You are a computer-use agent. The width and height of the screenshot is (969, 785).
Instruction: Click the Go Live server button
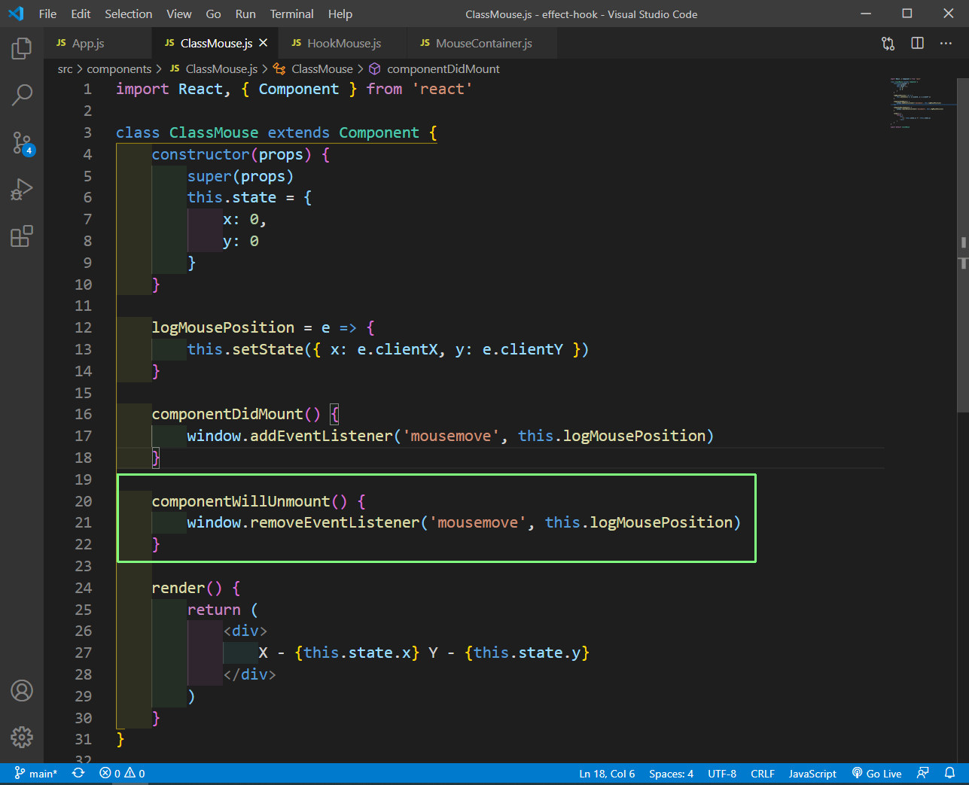(876, 773)
